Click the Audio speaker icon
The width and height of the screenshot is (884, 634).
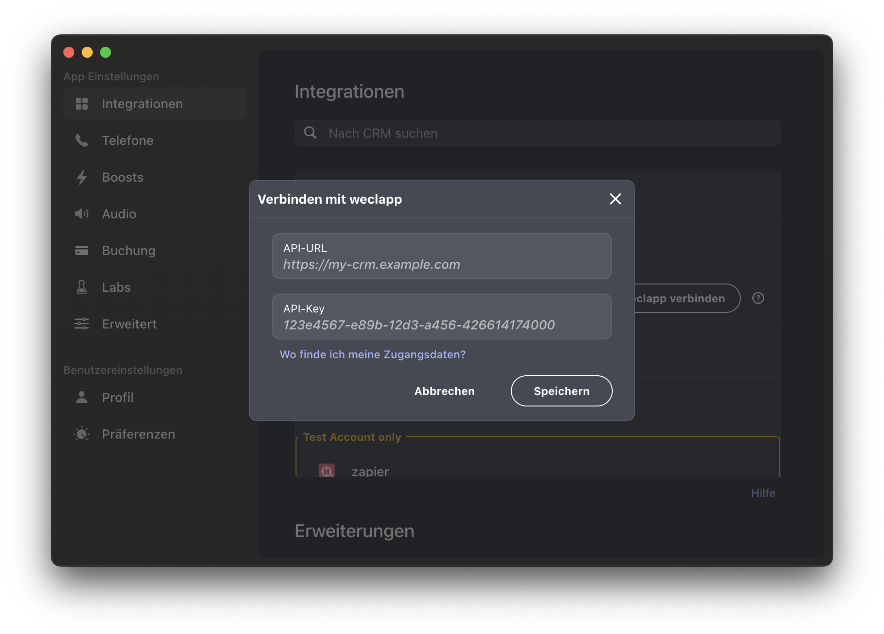tap(82, 214)
